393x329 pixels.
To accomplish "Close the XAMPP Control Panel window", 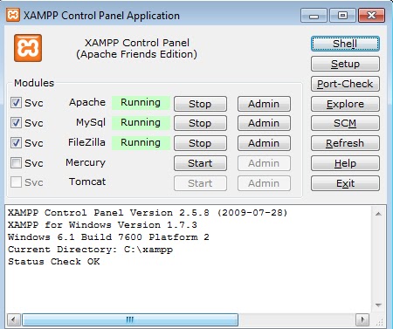I will coord(372,16).
